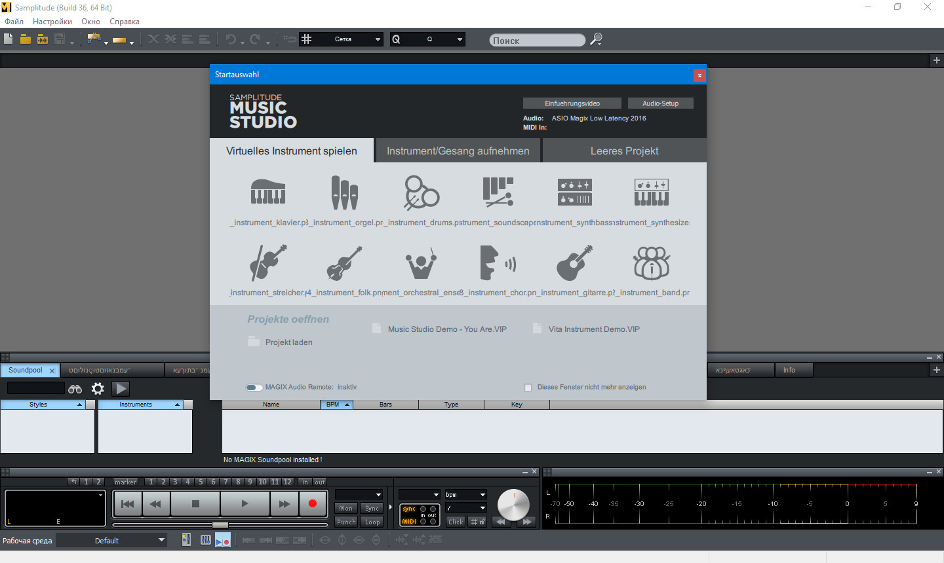This screenshot has width=944, height=563.
Task: Click the magnifier search icon in toolbar
Action: pos(596,39)
